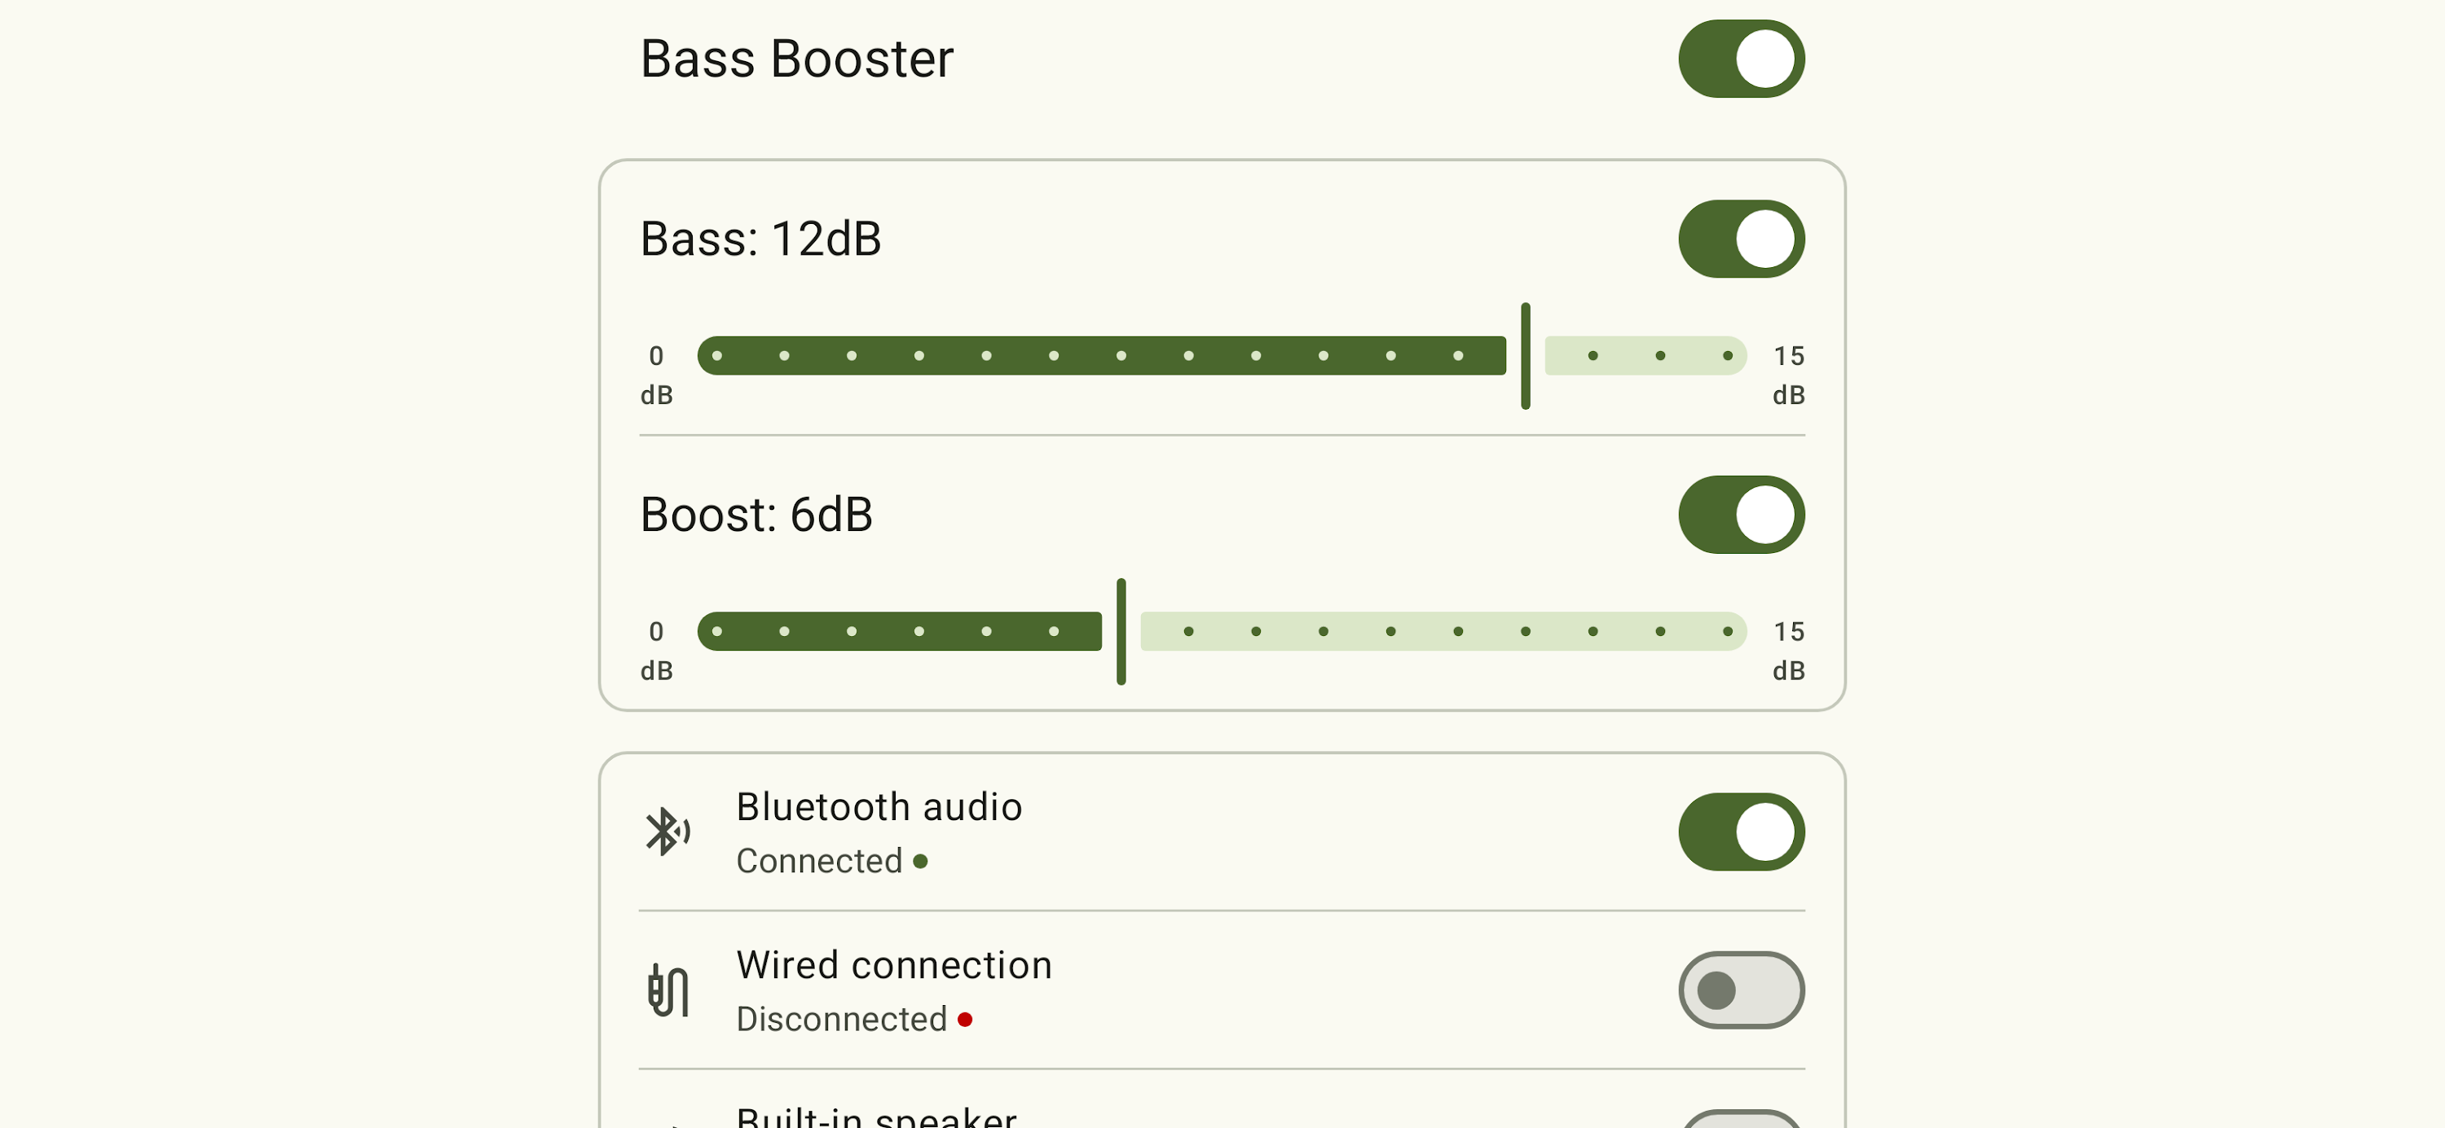Click the Disconnected status text

point(842,1020)
